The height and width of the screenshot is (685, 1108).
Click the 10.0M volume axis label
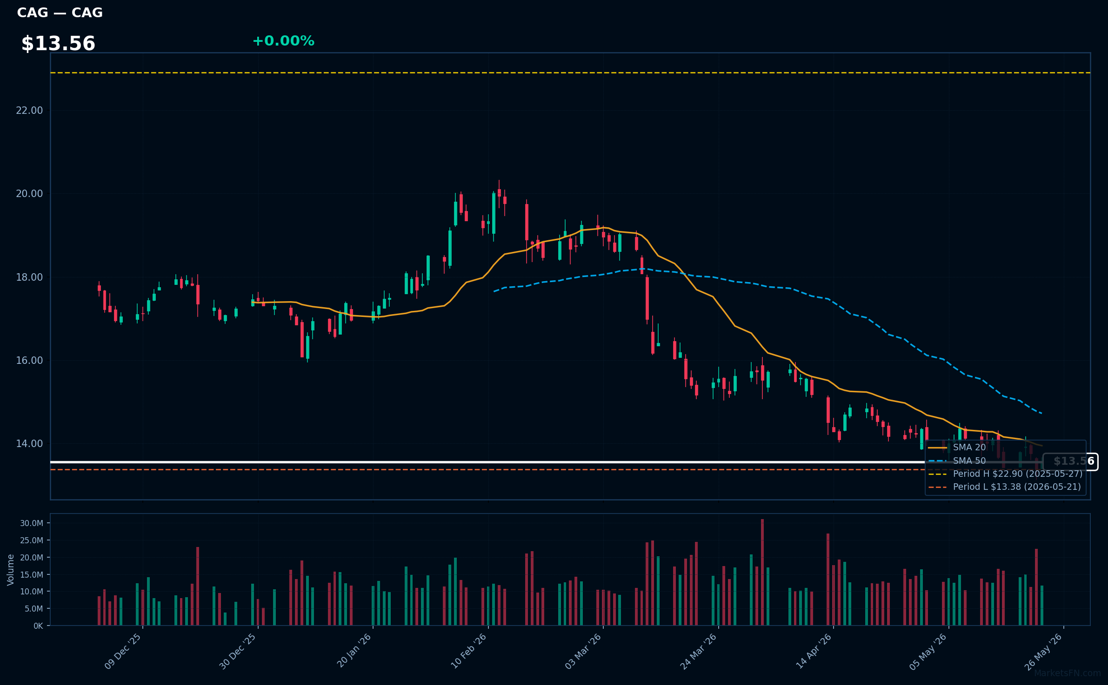[x=32, y=592]
